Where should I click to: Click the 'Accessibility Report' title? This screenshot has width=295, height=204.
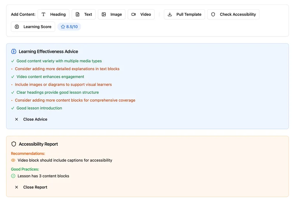coord(38,144)
